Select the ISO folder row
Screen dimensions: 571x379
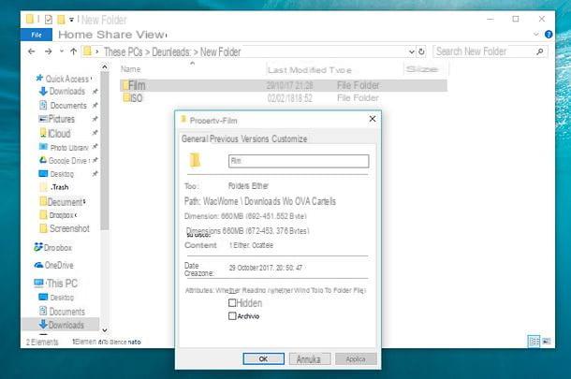(x=284, y=98)
